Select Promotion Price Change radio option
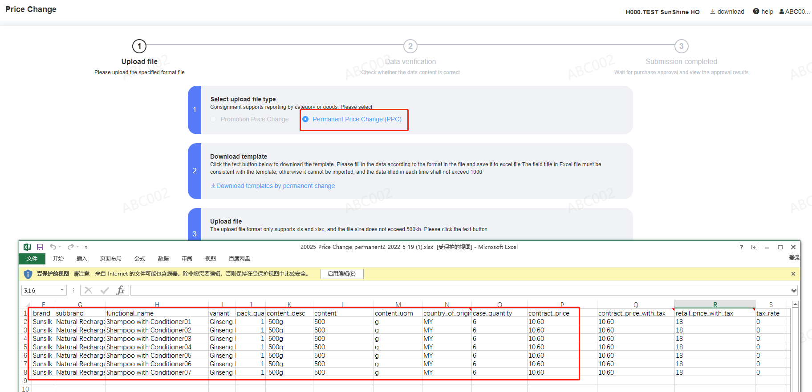The image size is (812, 392). 214,119
